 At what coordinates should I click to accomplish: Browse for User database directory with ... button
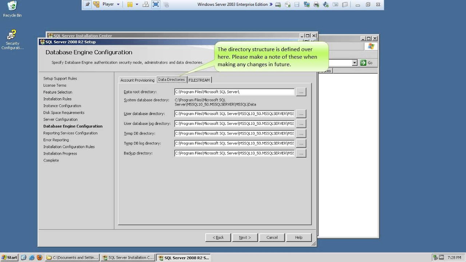click(301, 114)
